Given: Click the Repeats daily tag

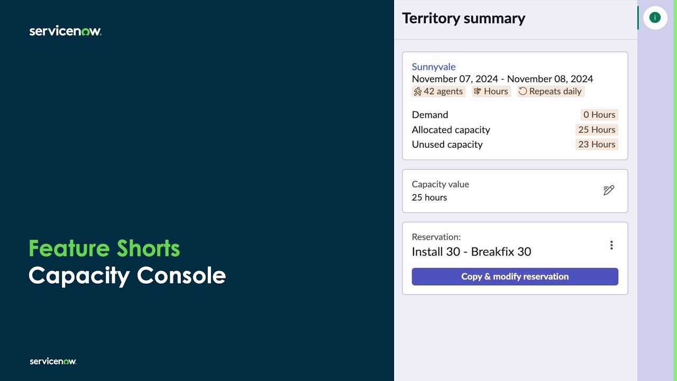Looking at the screenshot, I should (x=551, y=91).
